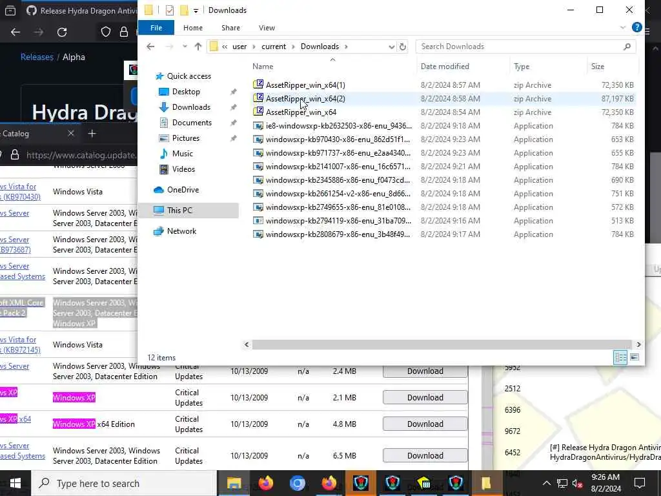661x496 pixels.
Task: Sort by the Size column header
Action: pos(597,67)
